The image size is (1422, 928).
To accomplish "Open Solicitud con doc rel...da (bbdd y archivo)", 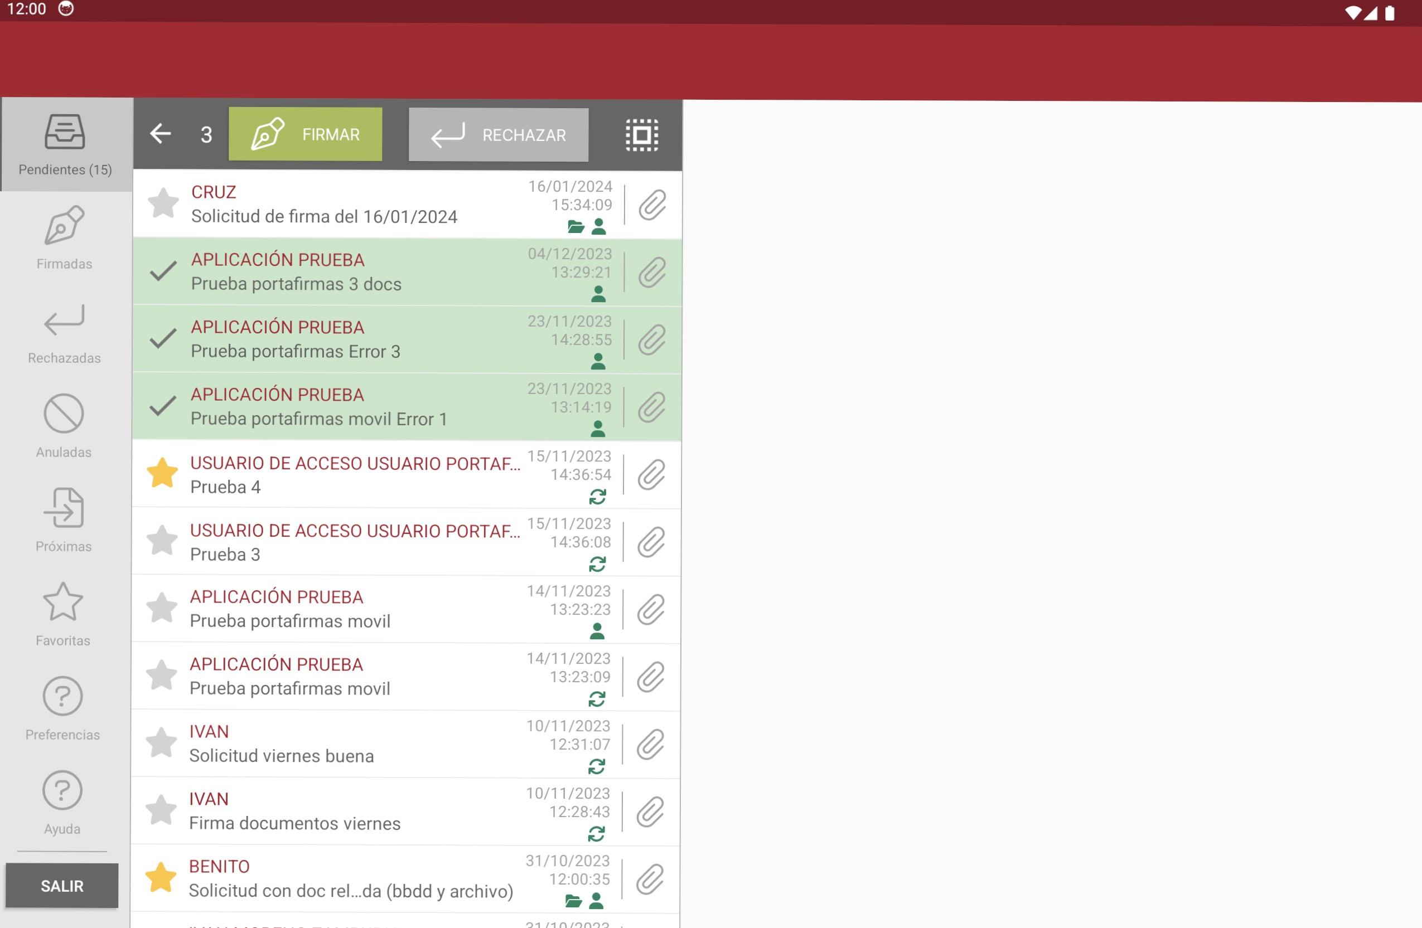I will click(x=351, y=891).
